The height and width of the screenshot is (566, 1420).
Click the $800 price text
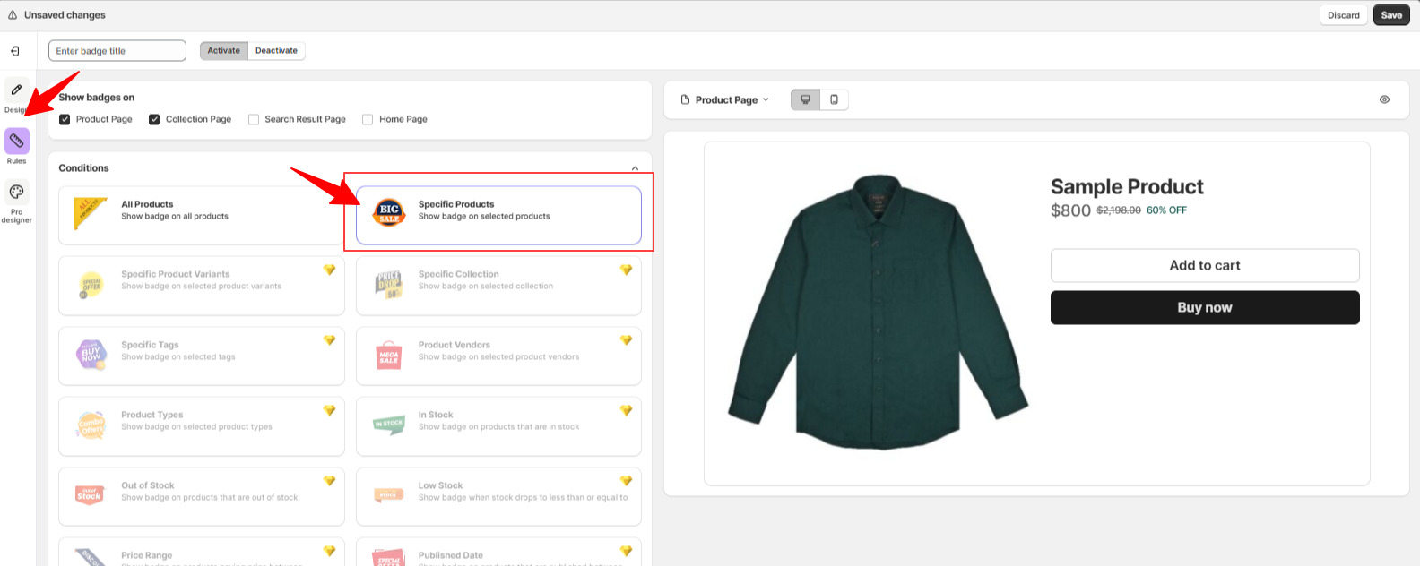point(1070,210)
